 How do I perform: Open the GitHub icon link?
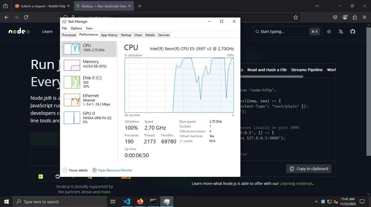(x=353, y=32)
